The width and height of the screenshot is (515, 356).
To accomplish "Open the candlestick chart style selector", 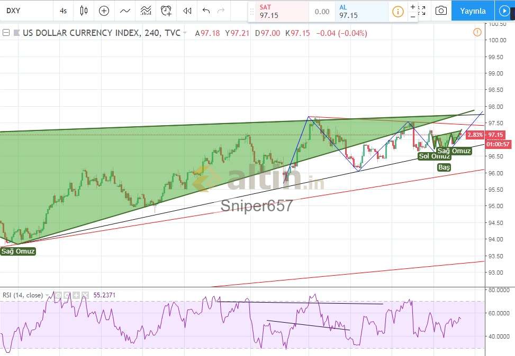I will (x=84, y=11).
